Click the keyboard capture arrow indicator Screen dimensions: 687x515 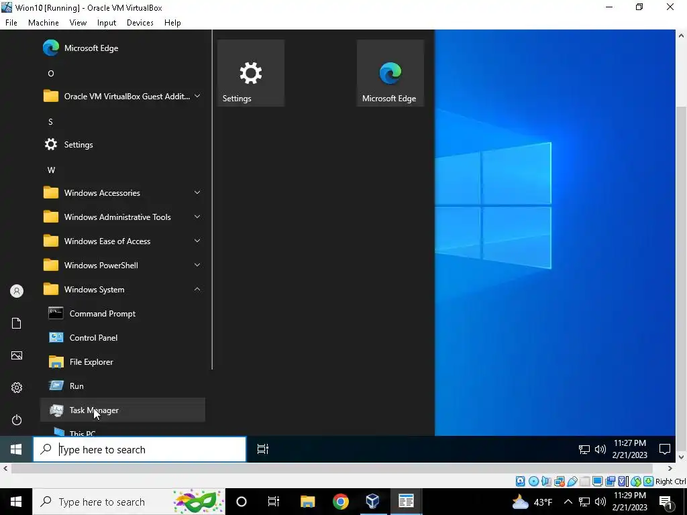click(x=649, y=481)
